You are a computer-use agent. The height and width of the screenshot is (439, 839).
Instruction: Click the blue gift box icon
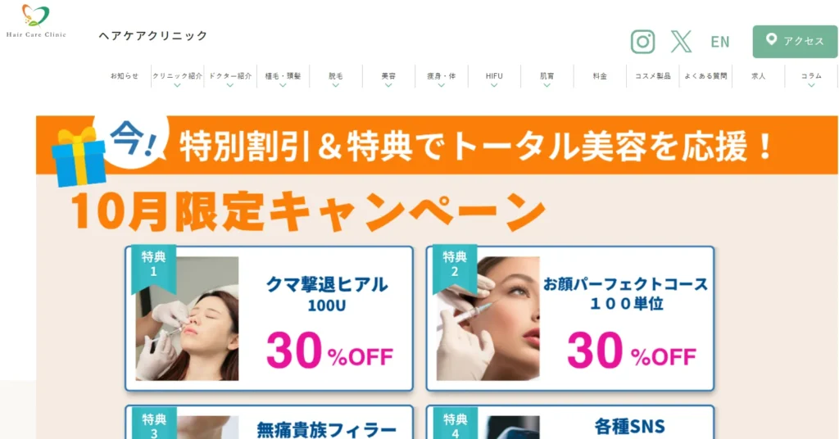pos(78,156)
